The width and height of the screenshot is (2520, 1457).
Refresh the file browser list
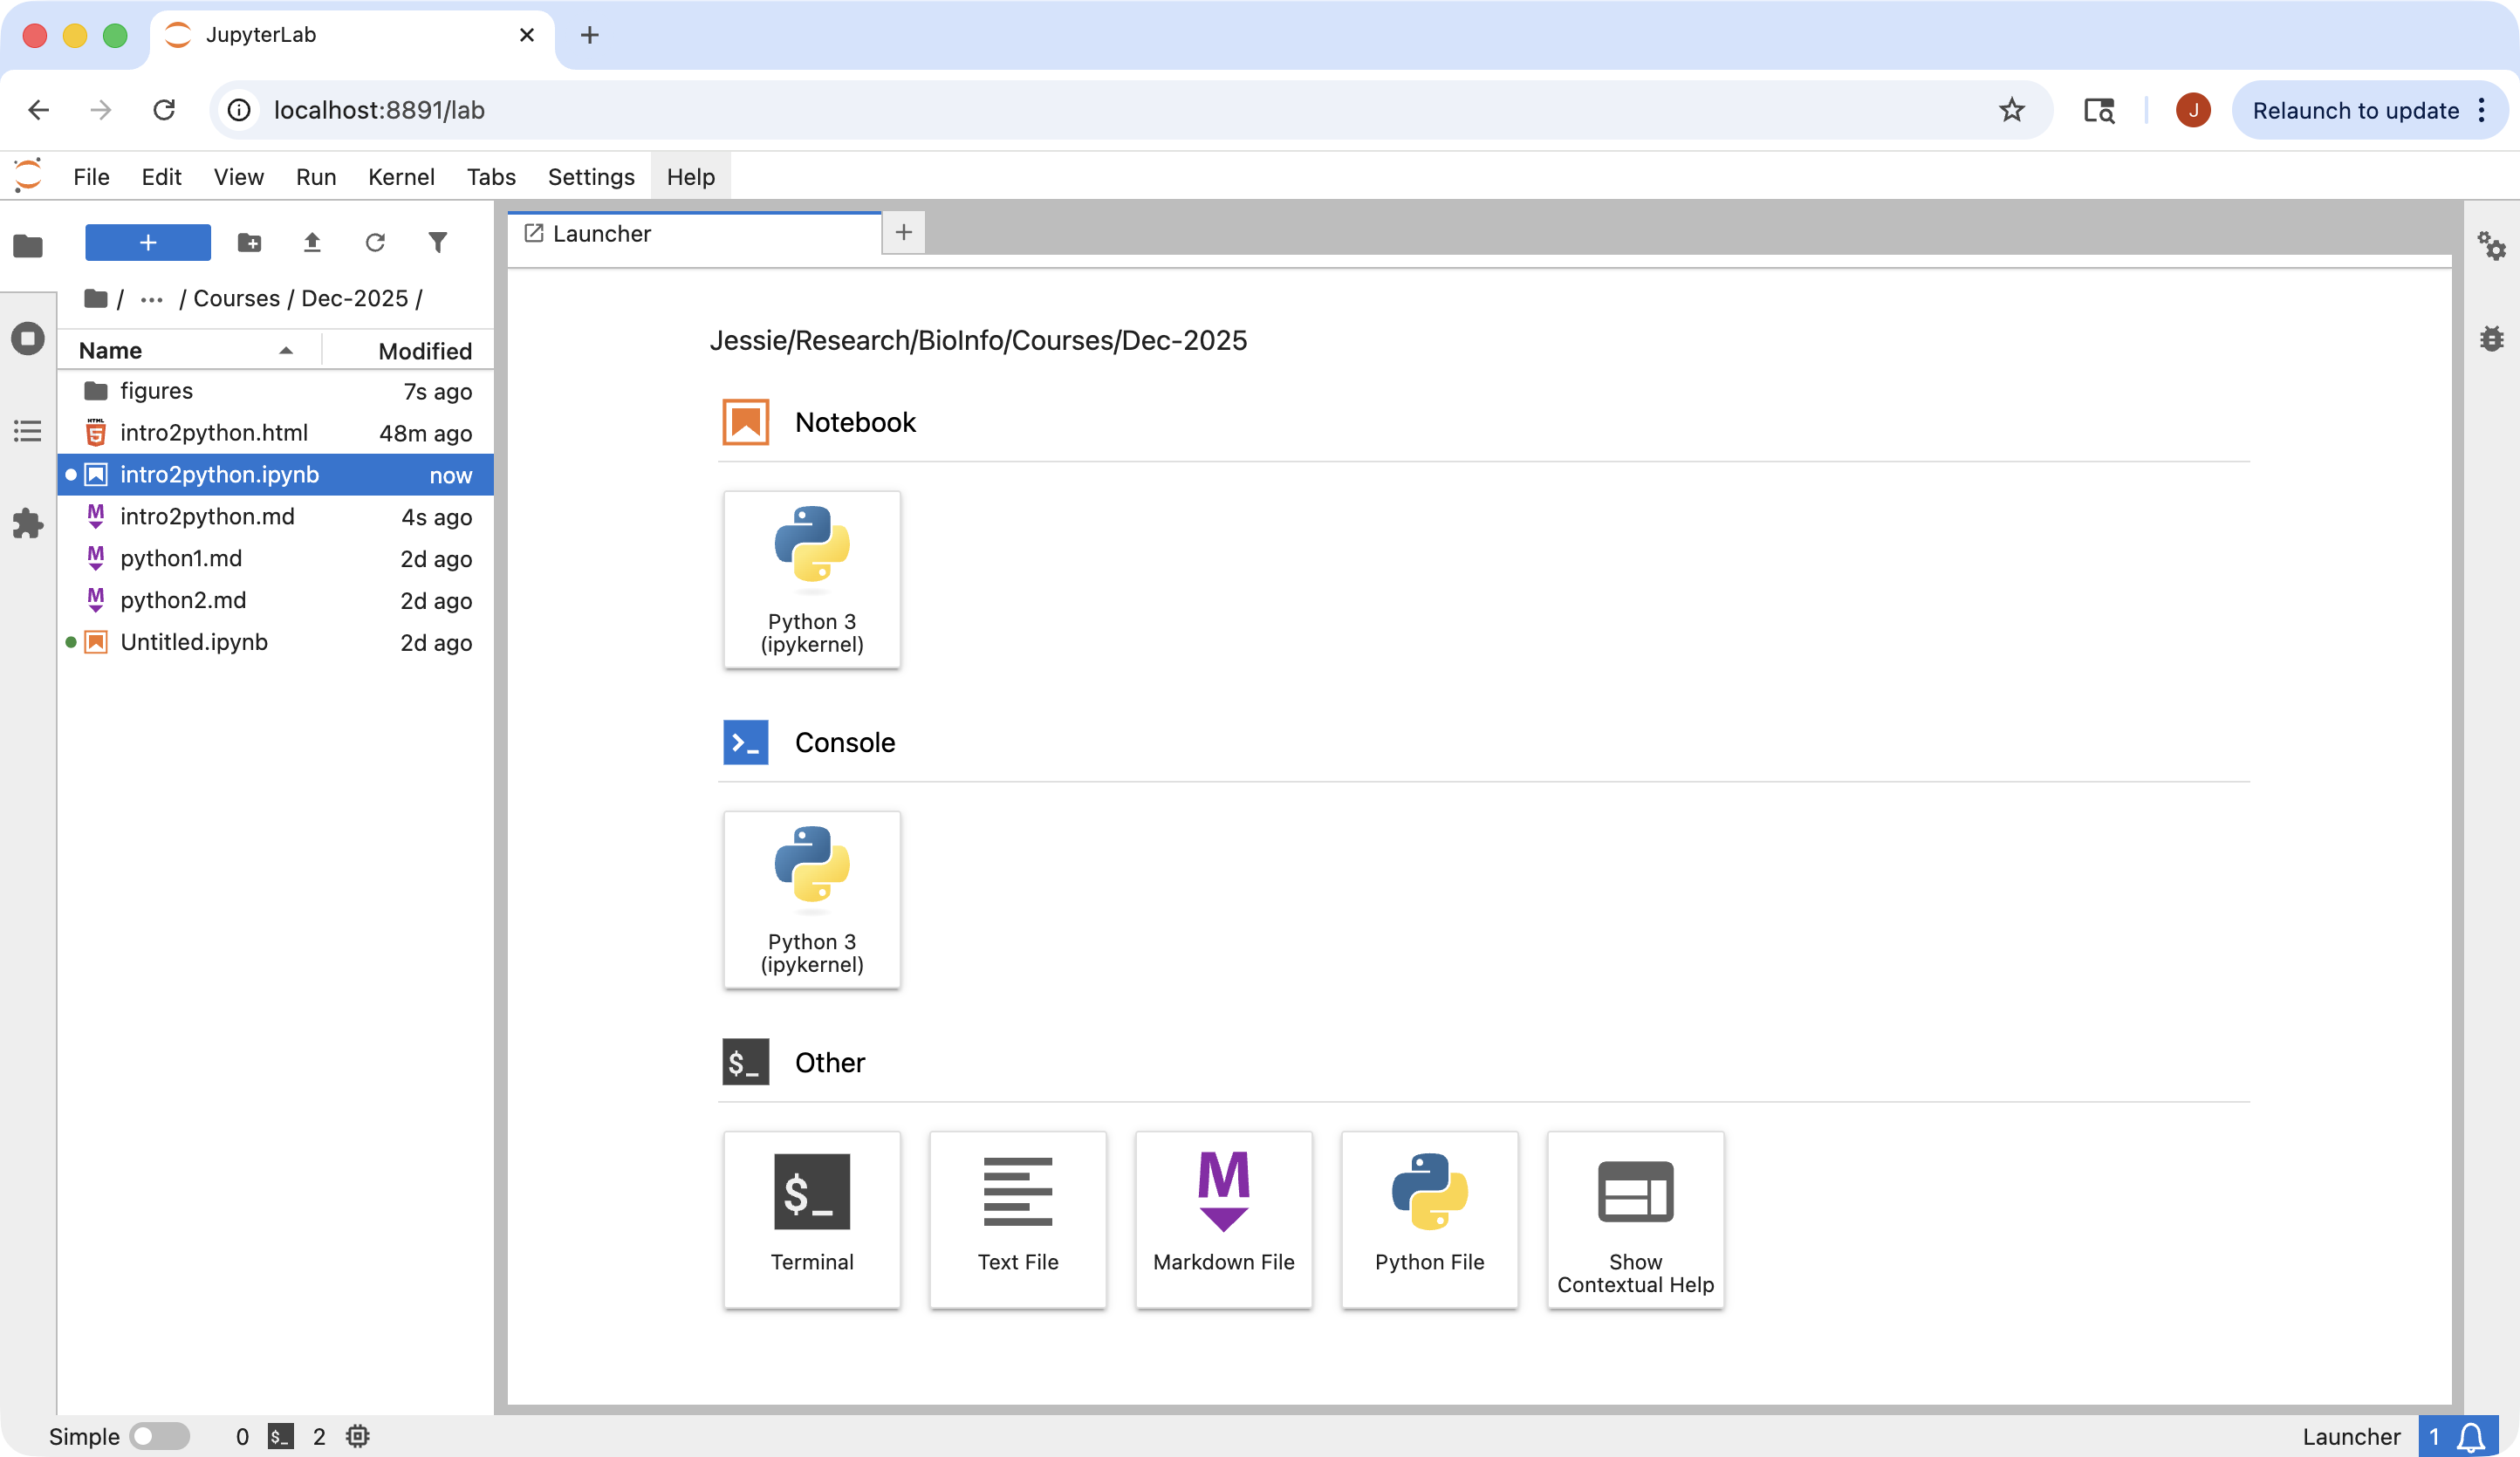point(375,242)
